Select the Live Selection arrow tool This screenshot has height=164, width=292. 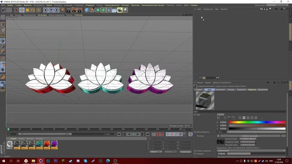tap(16, 10)
